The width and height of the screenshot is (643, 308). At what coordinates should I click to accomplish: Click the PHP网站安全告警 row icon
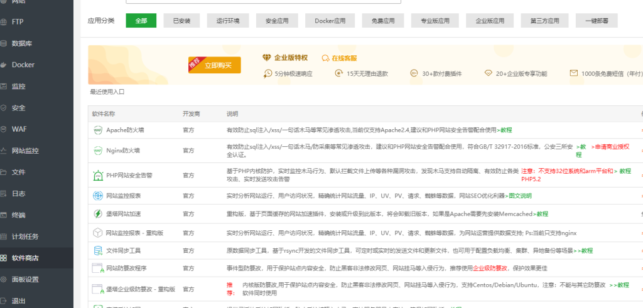point(97,175)
